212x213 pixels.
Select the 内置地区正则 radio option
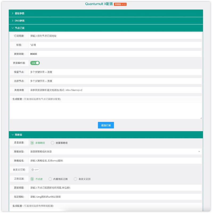58,179
